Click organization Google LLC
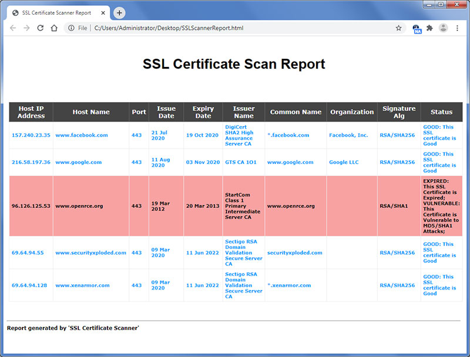 (344, 162)
